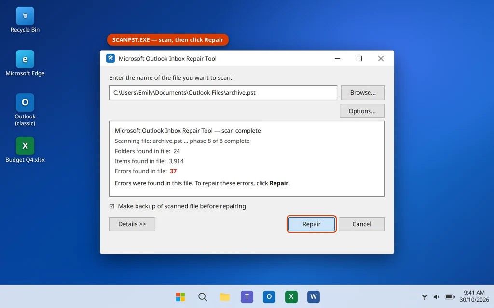Open Word from the taskbar
494x308 pixels.
point(314,296)
